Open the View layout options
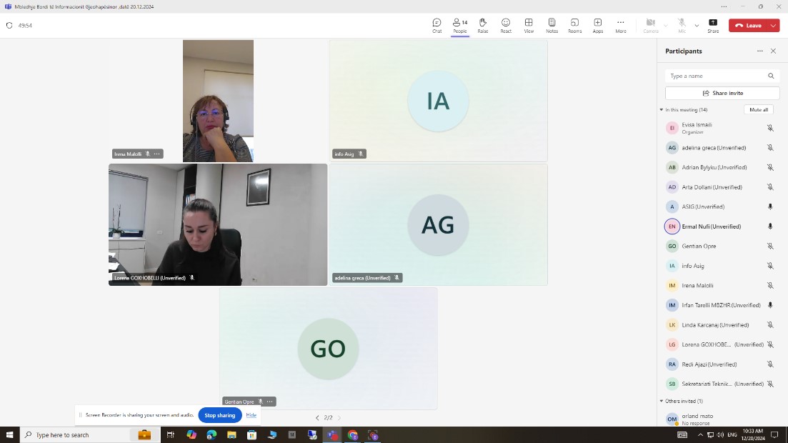 click(x=529, y=25)
